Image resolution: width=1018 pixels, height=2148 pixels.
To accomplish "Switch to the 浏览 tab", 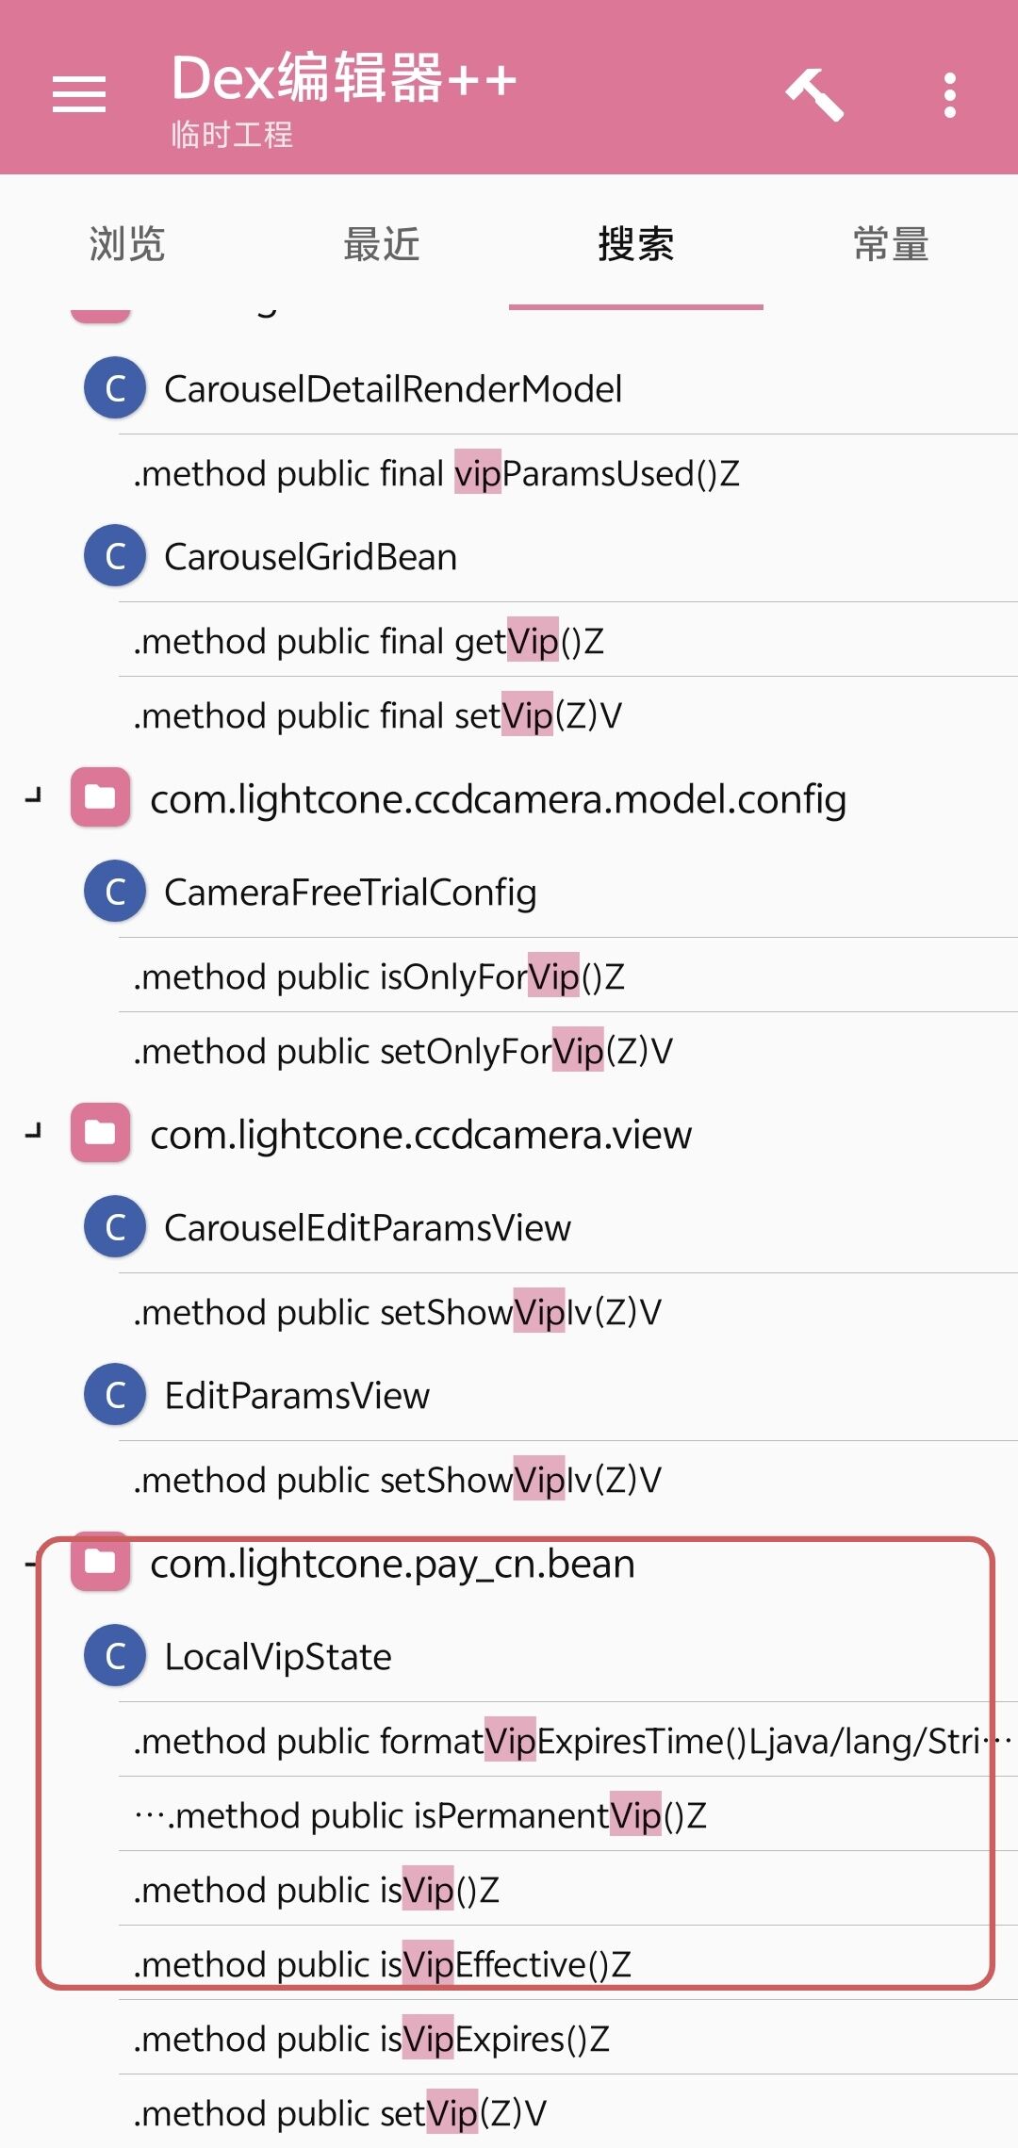I will point(127,244).
